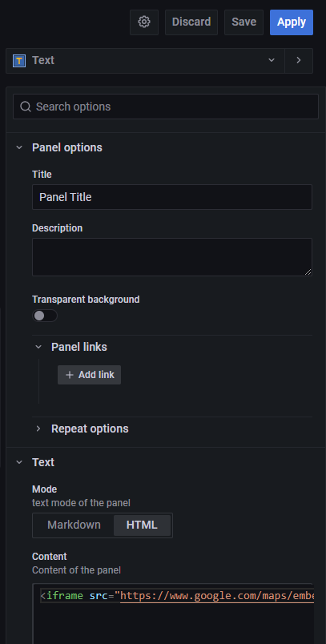326x644 pixels.
Task: Collapse the Text section chevron
Action: click(19, 462)
